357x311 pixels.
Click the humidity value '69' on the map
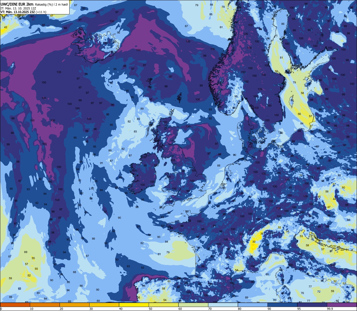click(x=26, y=252)
